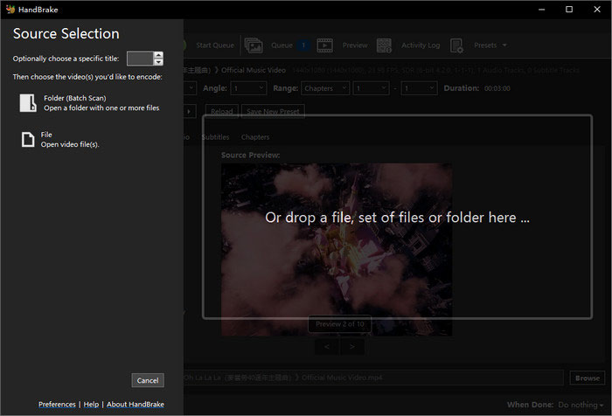
Task: Click the Duration value 00:03:00
Action: click(497, 88)
